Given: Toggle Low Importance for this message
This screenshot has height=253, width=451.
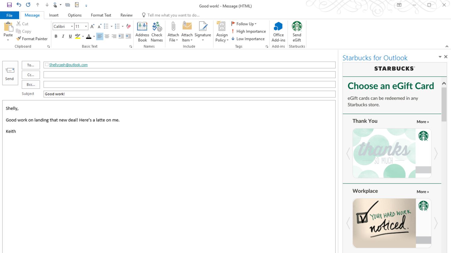Looking at the screenshot, I should (248, 39).
